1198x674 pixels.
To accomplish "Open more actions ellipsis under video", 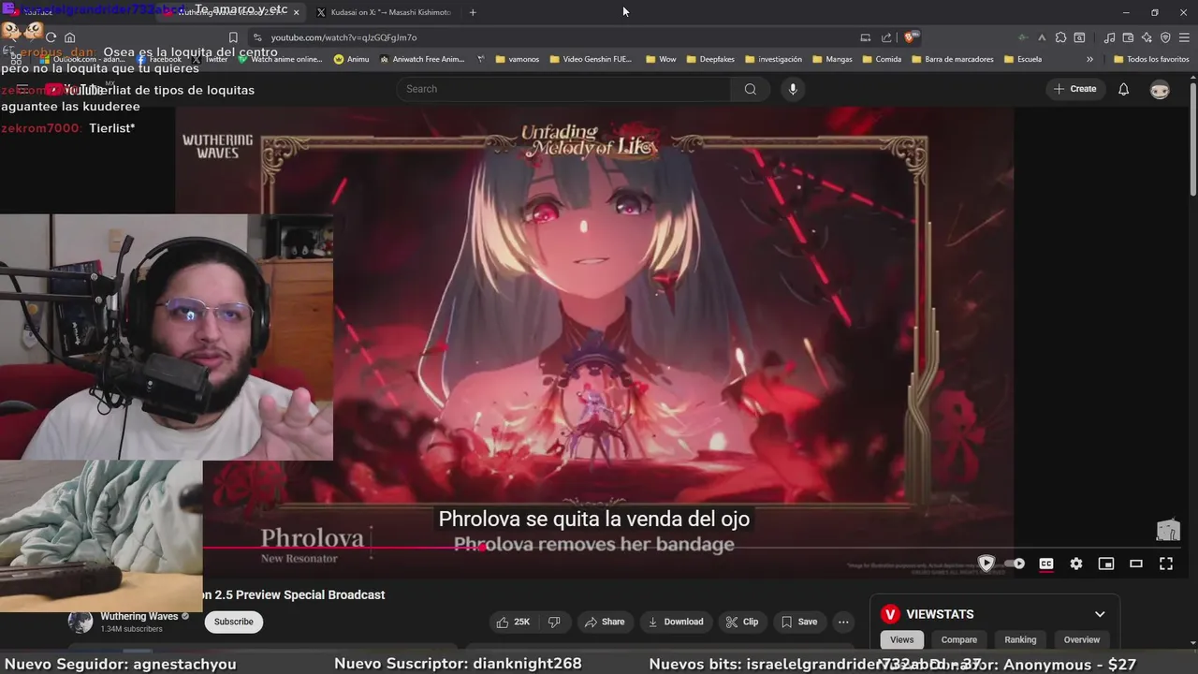I will (x=843, y=622).
